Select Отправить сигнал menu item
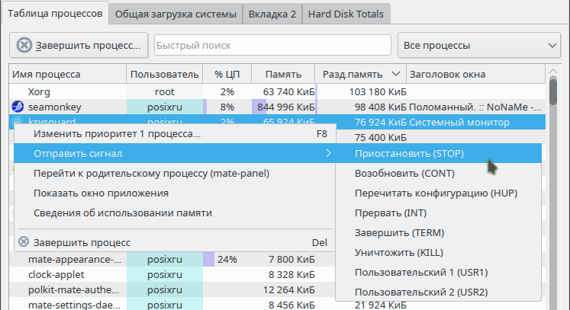 coord(175,153)
